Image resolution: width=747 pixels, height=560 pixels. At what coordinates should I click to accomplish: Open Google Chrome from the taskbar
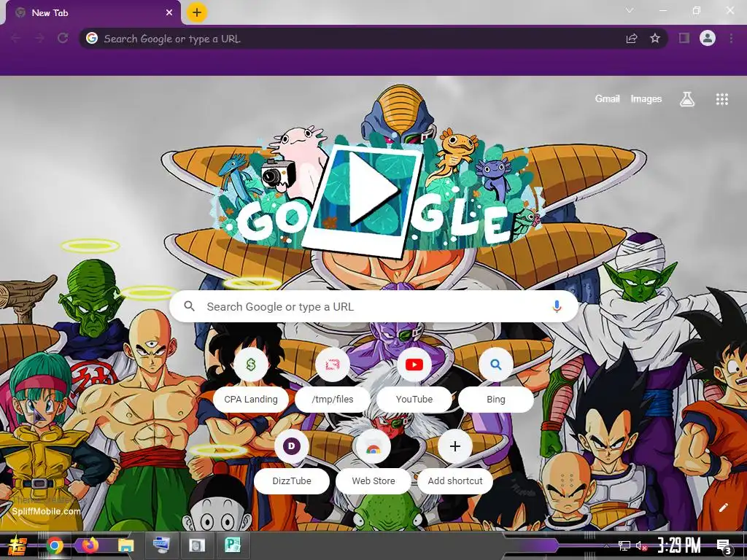click(55, 545)
